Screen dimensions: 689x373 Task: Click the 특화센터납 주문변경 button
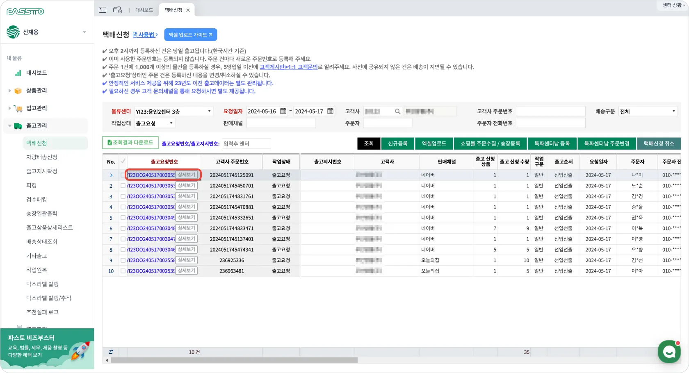coord(607,143)
